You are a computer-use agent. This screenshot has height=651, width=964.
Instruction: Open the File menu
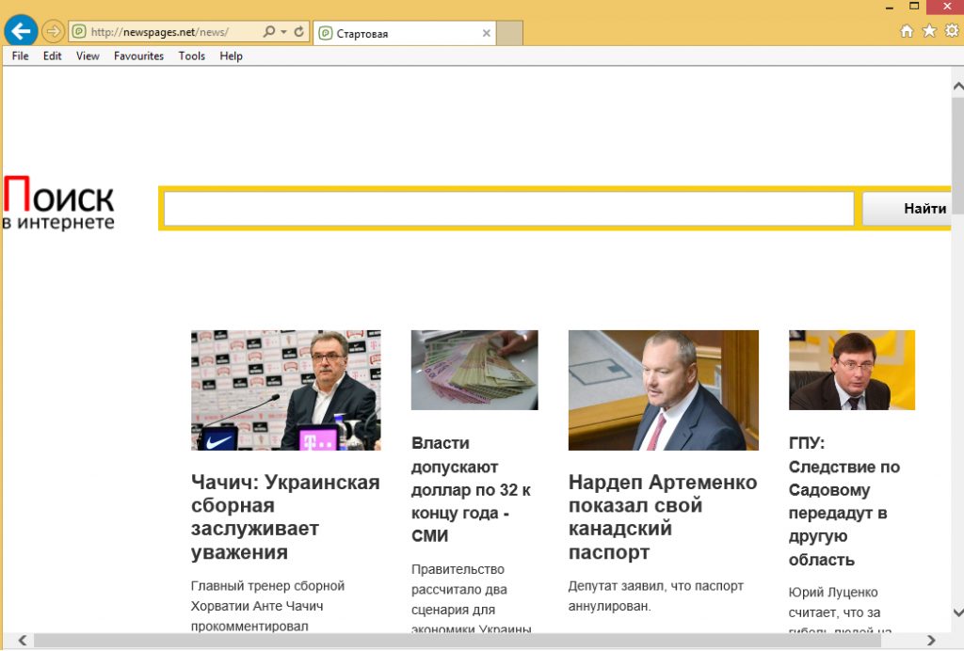[x=20, y=56]
